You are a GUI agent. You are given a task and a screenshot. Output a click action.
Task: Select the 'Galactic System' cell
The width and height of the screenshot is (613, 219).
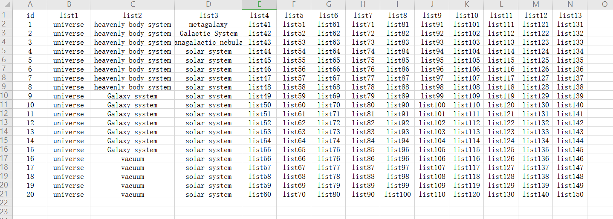click(x=208, y=33)
